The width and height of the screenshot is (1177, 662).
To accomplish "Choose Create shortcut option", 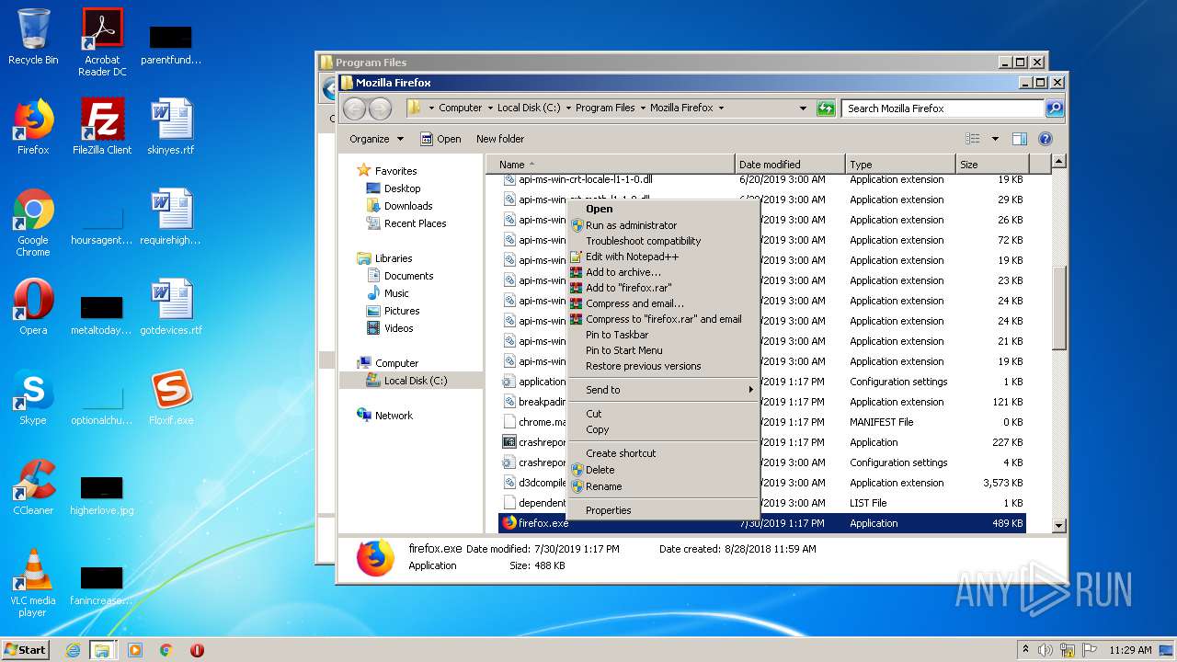I will (x=663, y=453).
